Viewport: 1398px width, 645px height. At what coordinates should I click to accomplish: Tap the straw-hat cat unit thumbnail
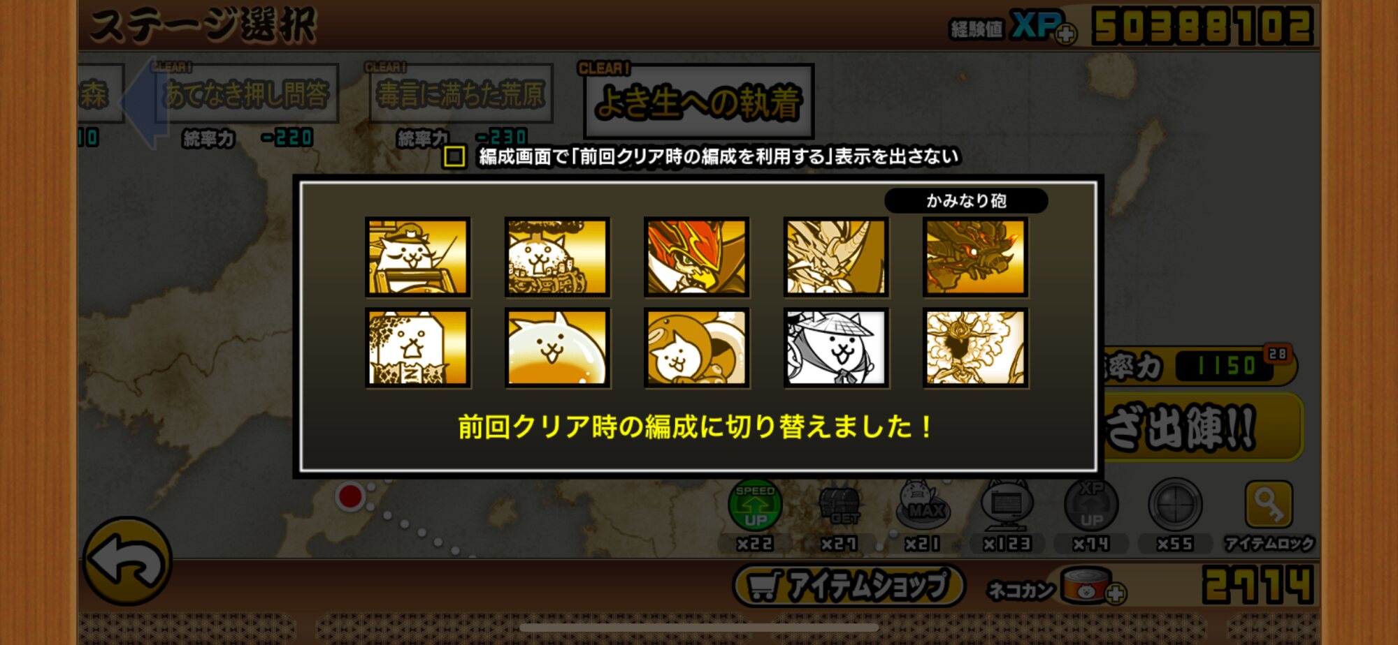836,347
